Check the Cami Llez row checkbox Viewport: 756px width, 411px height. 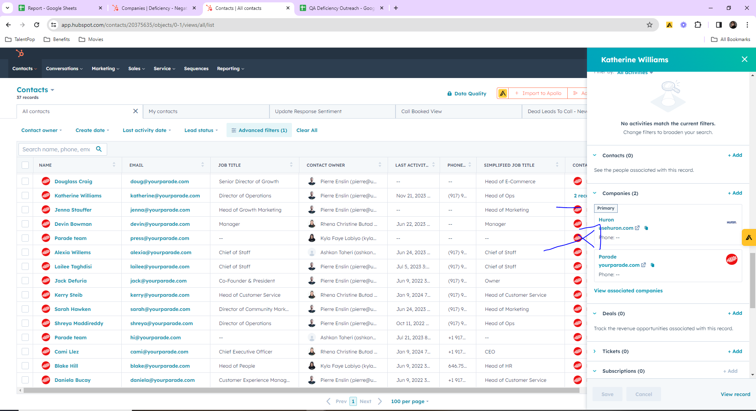(x=25, y=351)
